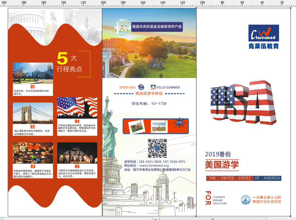Select the 学生年龄：10~17岁 text

tap(149, 104)
